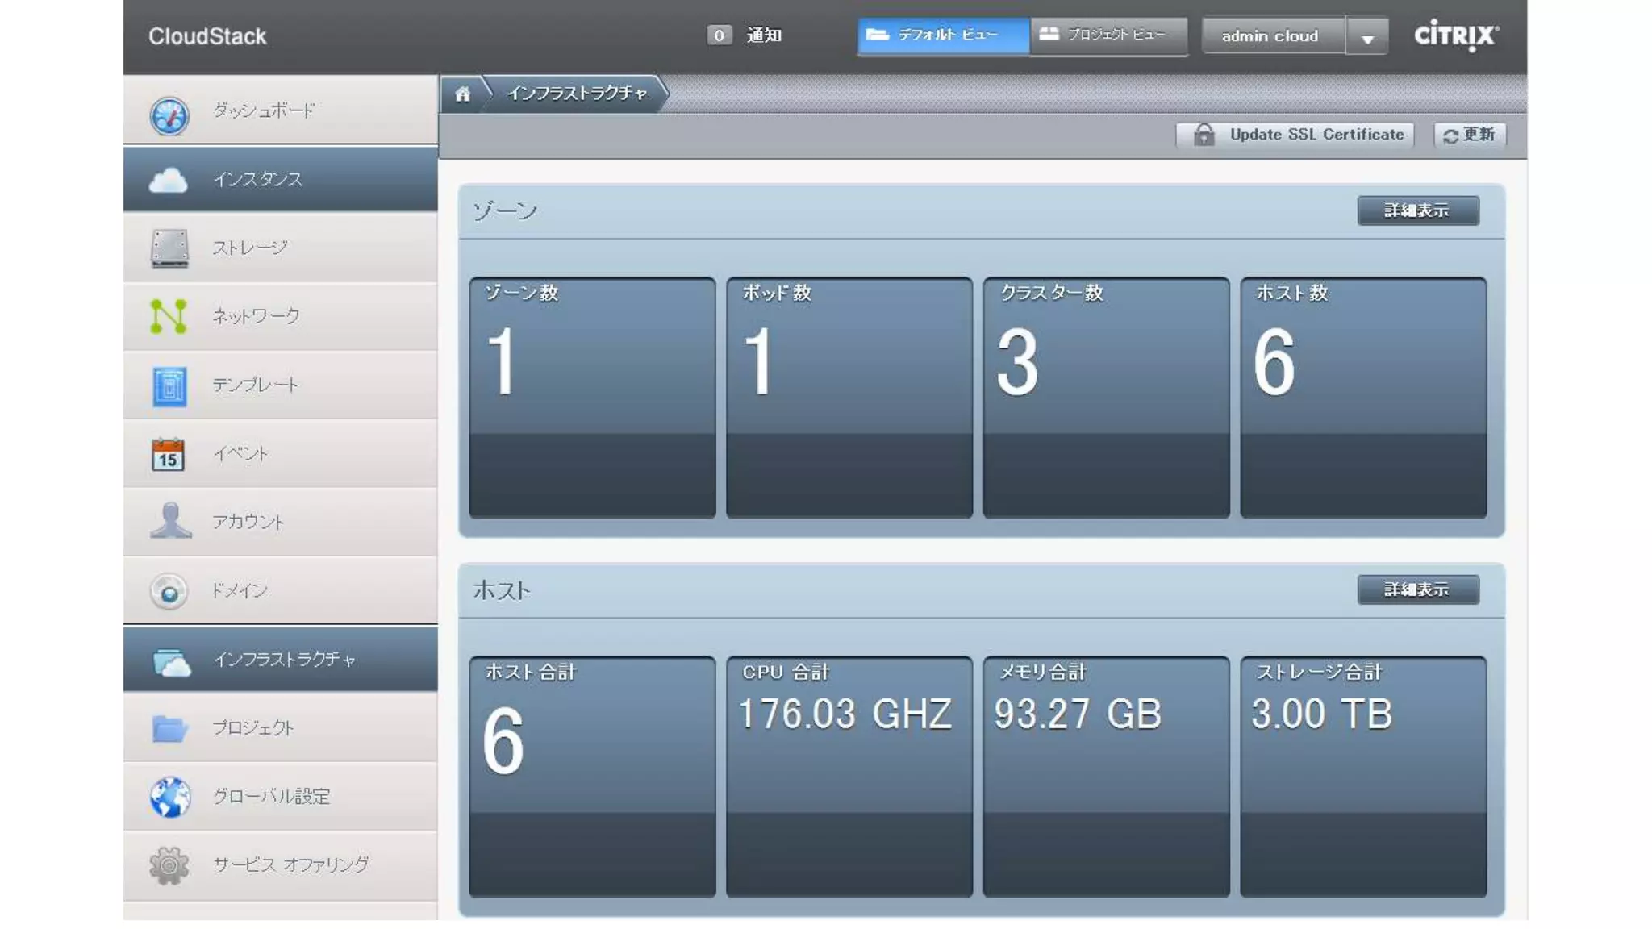Click the Events calendar icon
Viewport: 1652px width, 929px height.
tap(168, 454)
